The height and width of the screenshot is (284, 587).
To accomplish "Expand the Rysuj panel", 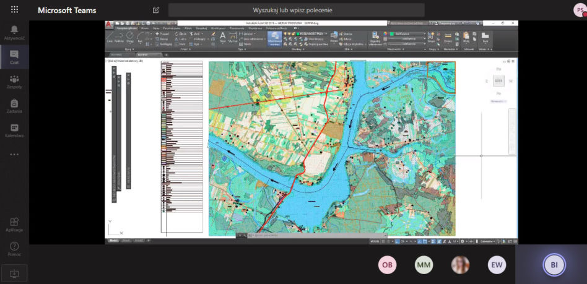I will click(x=129, y=49).
